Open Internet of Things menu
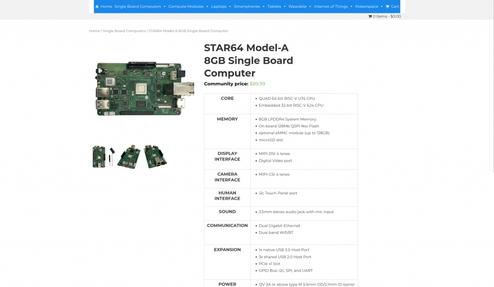This screenshot has width=494, height=287. (x=330, y=7)
